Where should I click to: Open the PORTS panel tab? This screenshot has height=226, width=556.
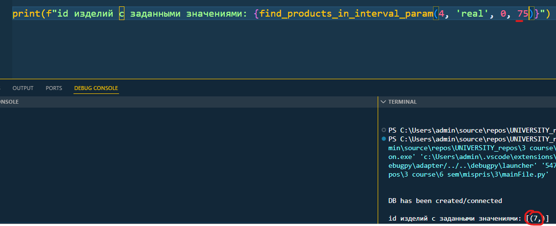[54, 88]
